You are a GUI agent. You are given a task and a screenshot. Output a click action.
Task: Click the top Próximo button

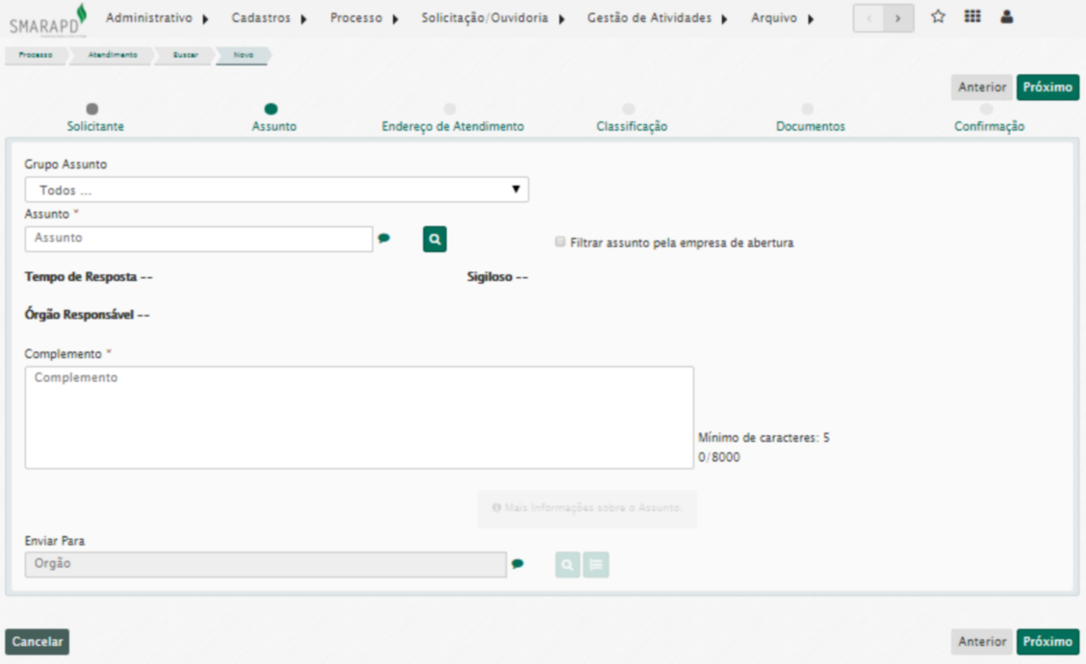click(1047, 88)
